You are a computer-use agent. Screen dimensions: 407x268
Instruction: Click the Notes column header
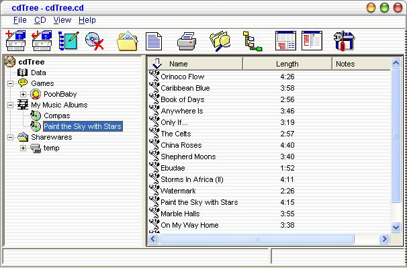click(361, 64)
